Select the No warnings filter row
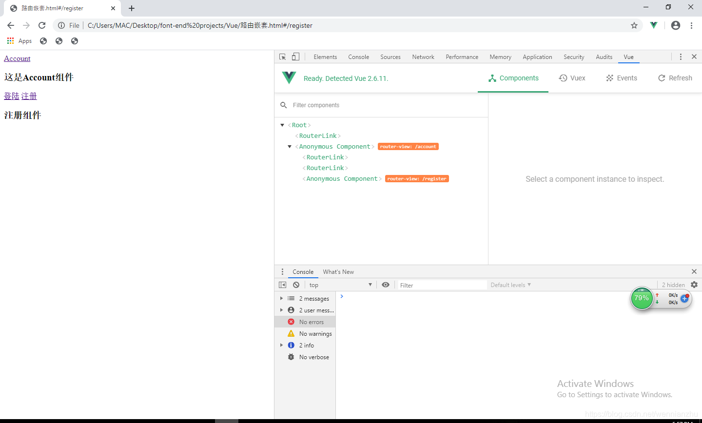Screen dimensions: 702x423 tap(305, 333)
